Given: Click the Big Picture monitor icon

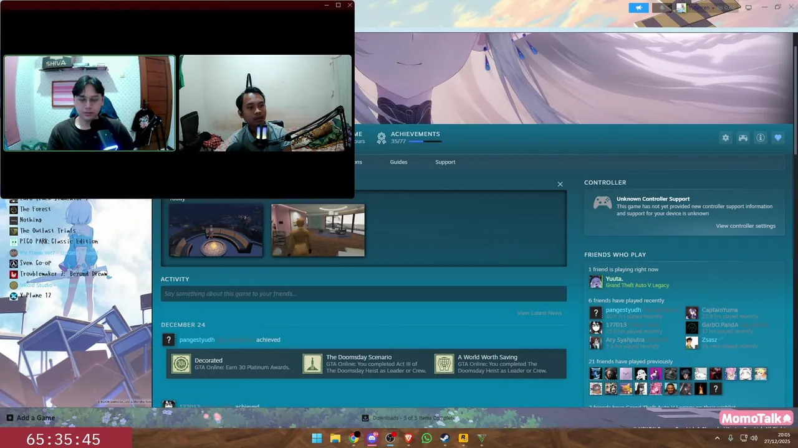Looking at the screenshot, I should tap(749, 7).
